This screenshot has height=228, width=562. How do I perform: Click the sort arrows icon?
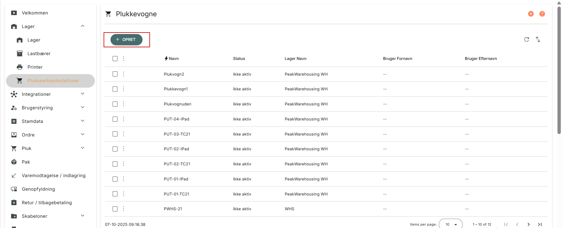tap(538, 39)
